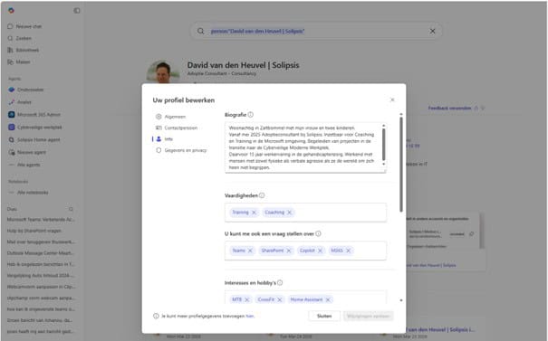Click the info icon beside Biografie
548x341 pixels.
[251, 115]
